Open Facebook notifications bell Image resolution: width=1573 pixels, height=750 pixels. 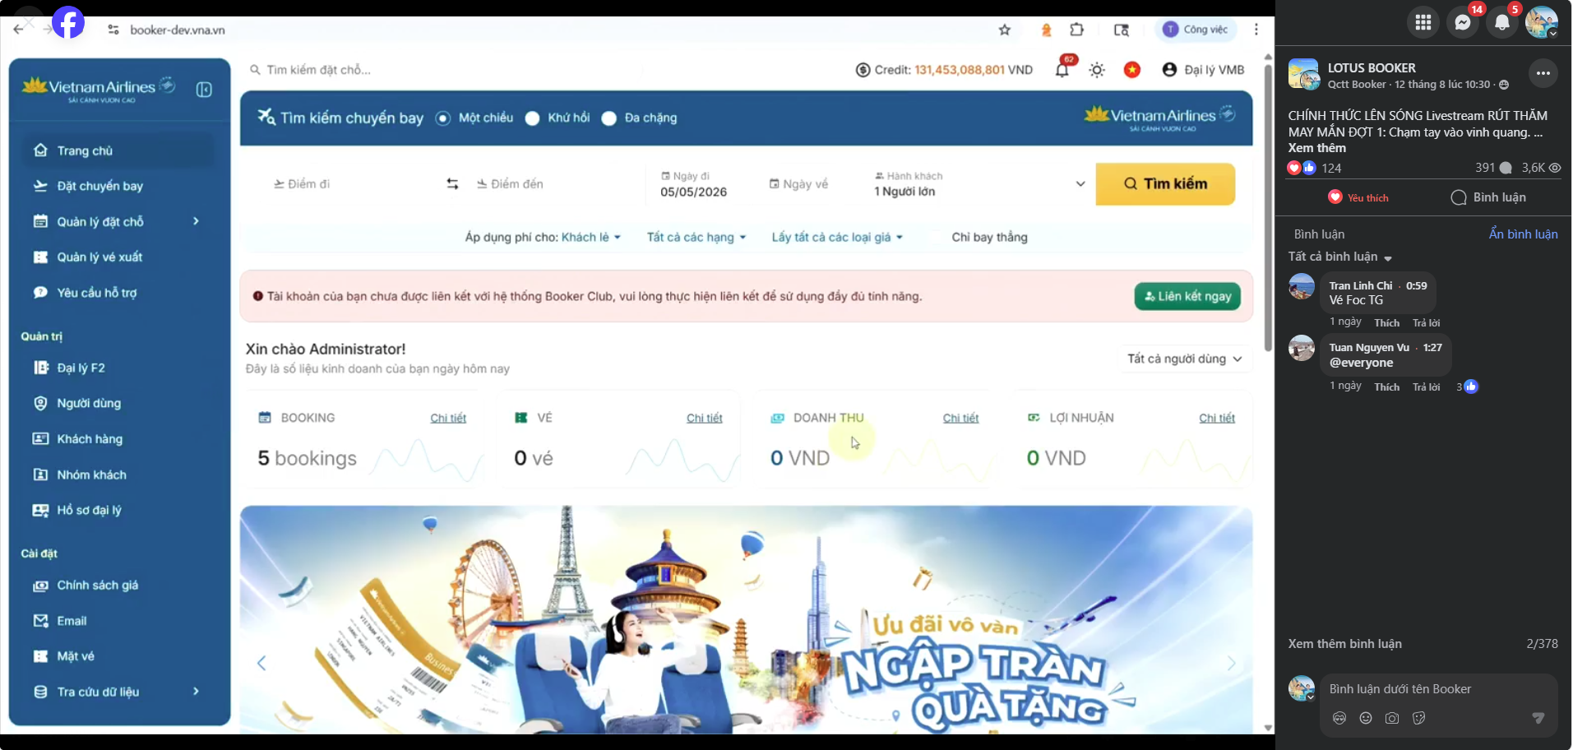[1502, 22]
